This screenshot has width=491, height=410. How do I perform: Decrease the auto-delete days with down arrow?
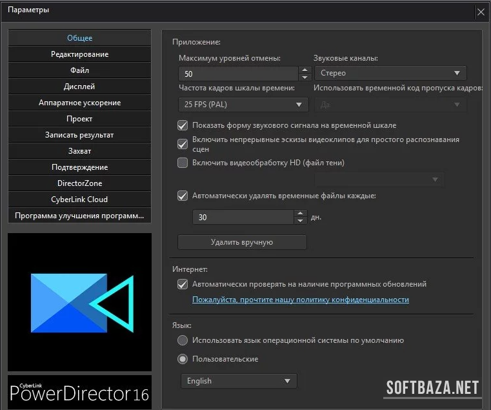click(x=299, y=221)
